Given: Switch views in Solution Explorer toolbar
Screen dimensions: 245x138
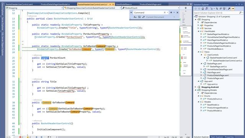Looking at the screenshot, I should pyautogui.click(x=206, y=9).
